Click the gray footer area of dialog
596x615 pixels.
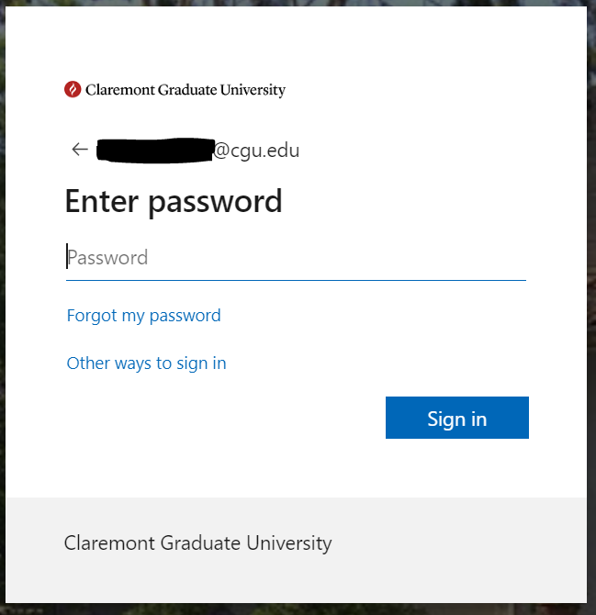[x=296, y=550]
